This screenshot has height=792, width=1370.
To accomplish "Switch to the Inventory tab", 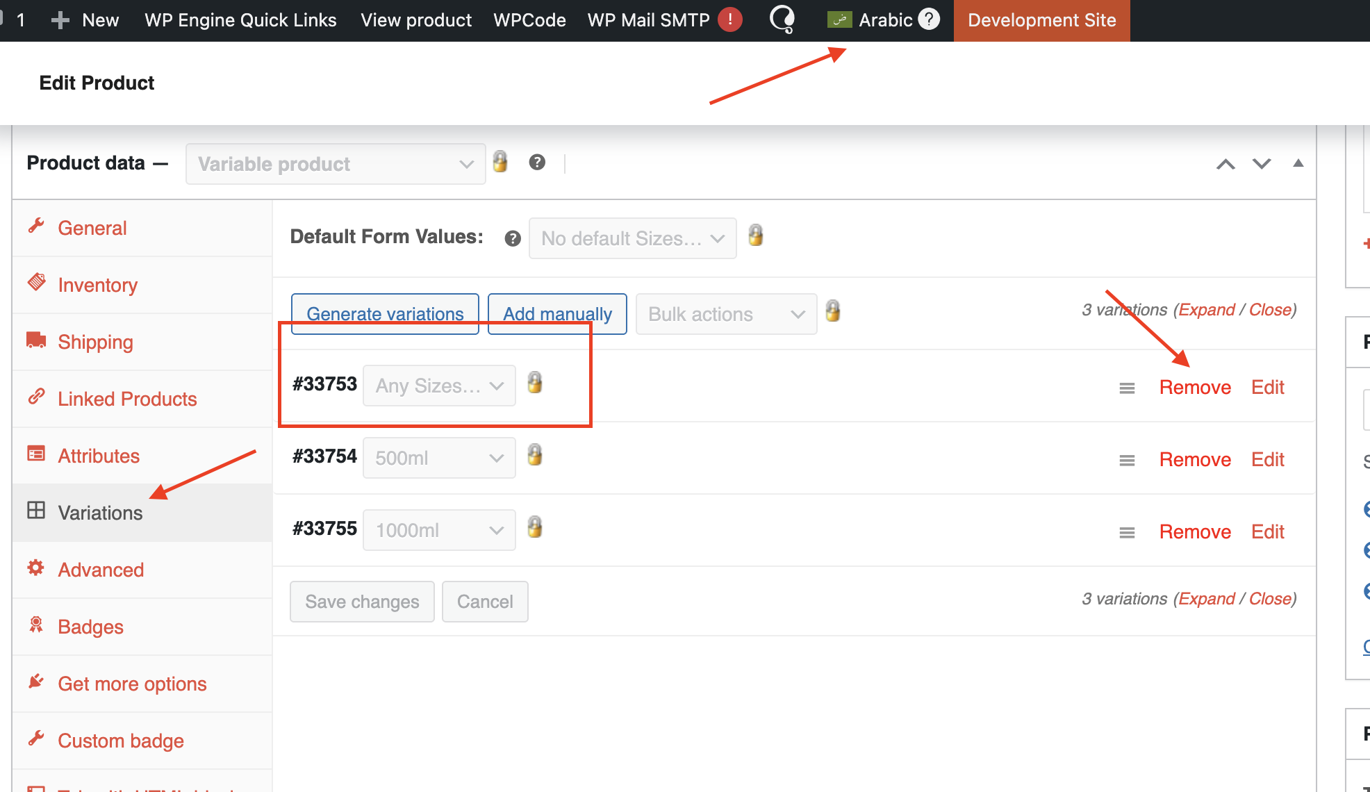I will point(97,285).
